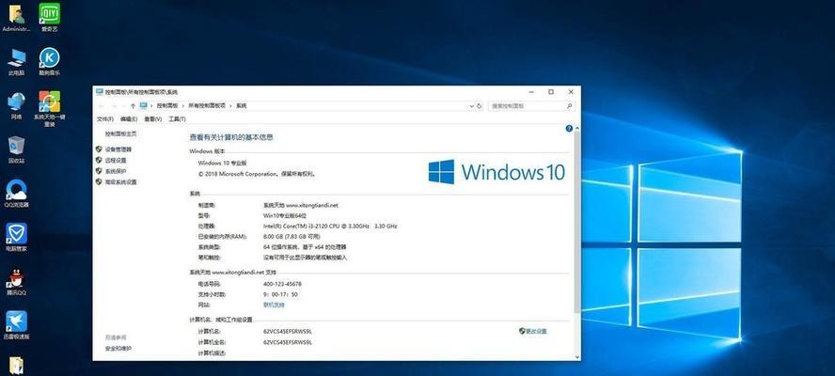Viewport: 835px width, 376px height.
Task: Click the scroll-up arrow of the System window
Action: tap(577, 129)
